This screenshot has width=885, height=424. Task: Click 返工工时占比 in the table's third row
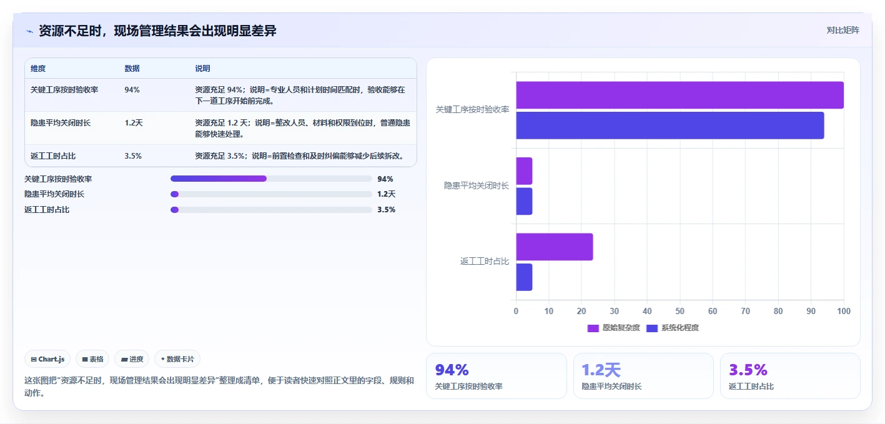tap(53, 156)
